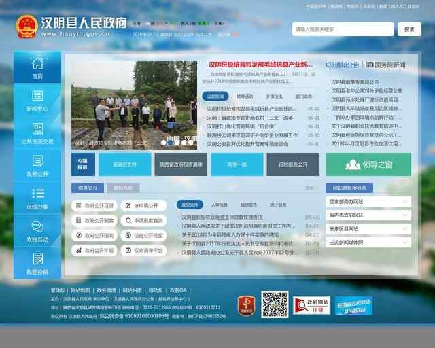
Task: Click the 专题报道 dark blue tile
Action: (83, 164)
